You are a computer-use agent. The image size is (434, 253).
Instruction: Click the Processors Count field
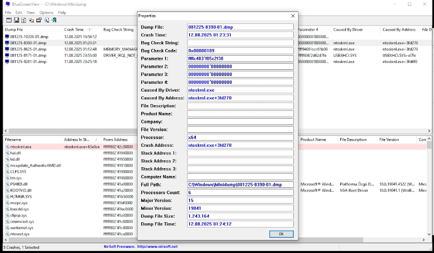(240, 193)
